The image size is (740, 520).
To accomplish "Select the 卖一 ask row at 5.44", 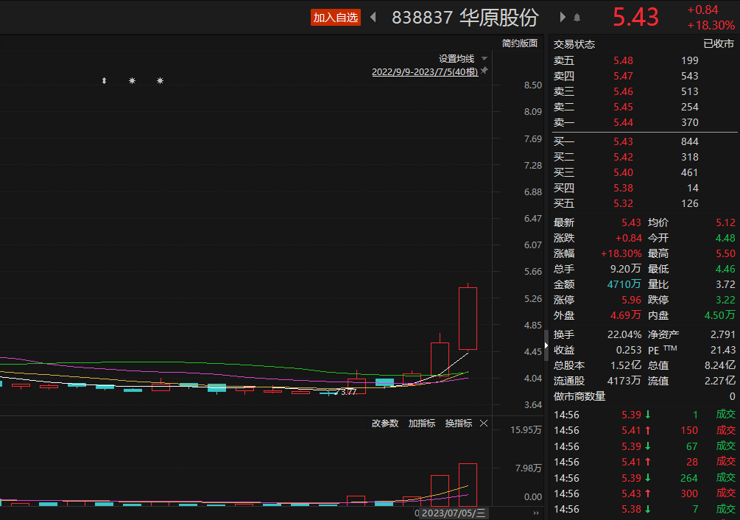I will 644,123.
